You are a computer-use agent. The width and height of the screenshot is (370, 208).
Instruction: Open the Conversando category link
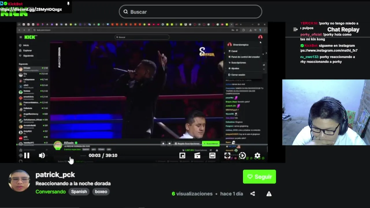coord(51,192)
